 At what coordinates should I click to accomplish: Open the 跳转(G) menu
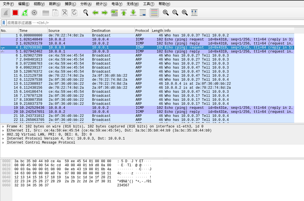[x=55, y=4]
